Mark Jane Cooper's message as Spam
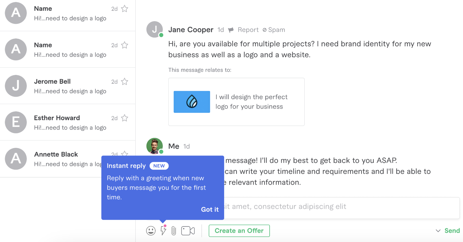This screenshot has height=242, width=463. click(274, 30)
